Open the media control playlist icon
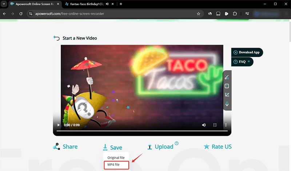This screenshot has width=291, height=171. point(247,13)
